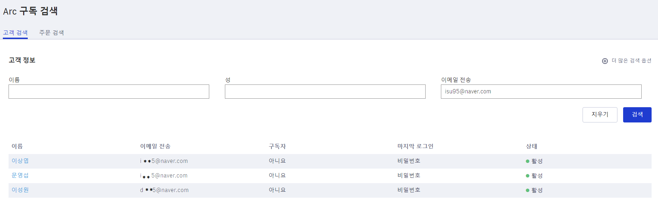Click green status dot for 문영섭 row
Image resolution: width=658 pixels, height=219 pixels.
coord(527,176)
